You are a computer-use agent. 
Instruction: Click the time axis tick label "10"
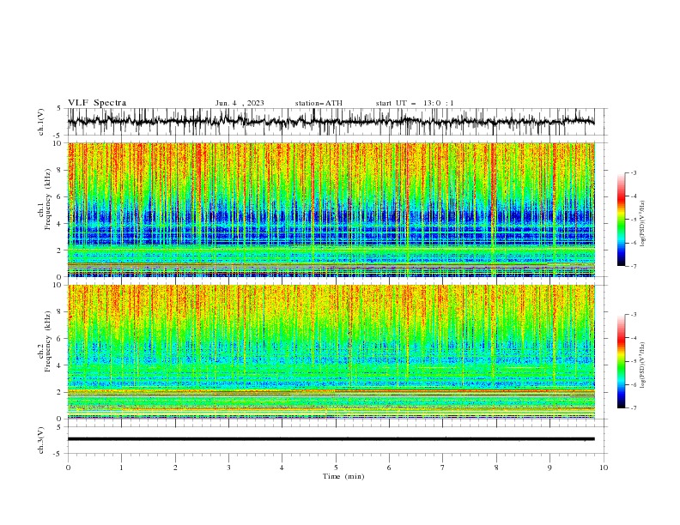604,468
